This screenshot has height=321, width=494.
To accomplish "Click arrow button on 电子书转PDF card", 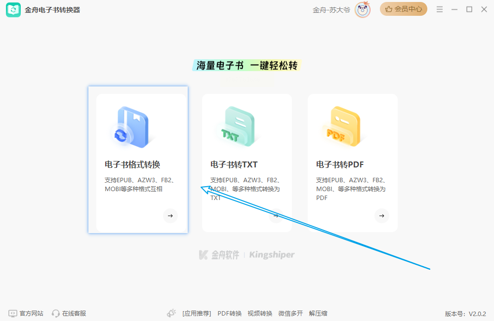I will 382,216.
